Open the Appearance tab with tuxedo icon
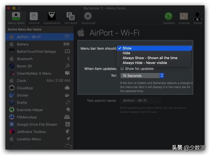210x155 pixels. coord(52,18)
